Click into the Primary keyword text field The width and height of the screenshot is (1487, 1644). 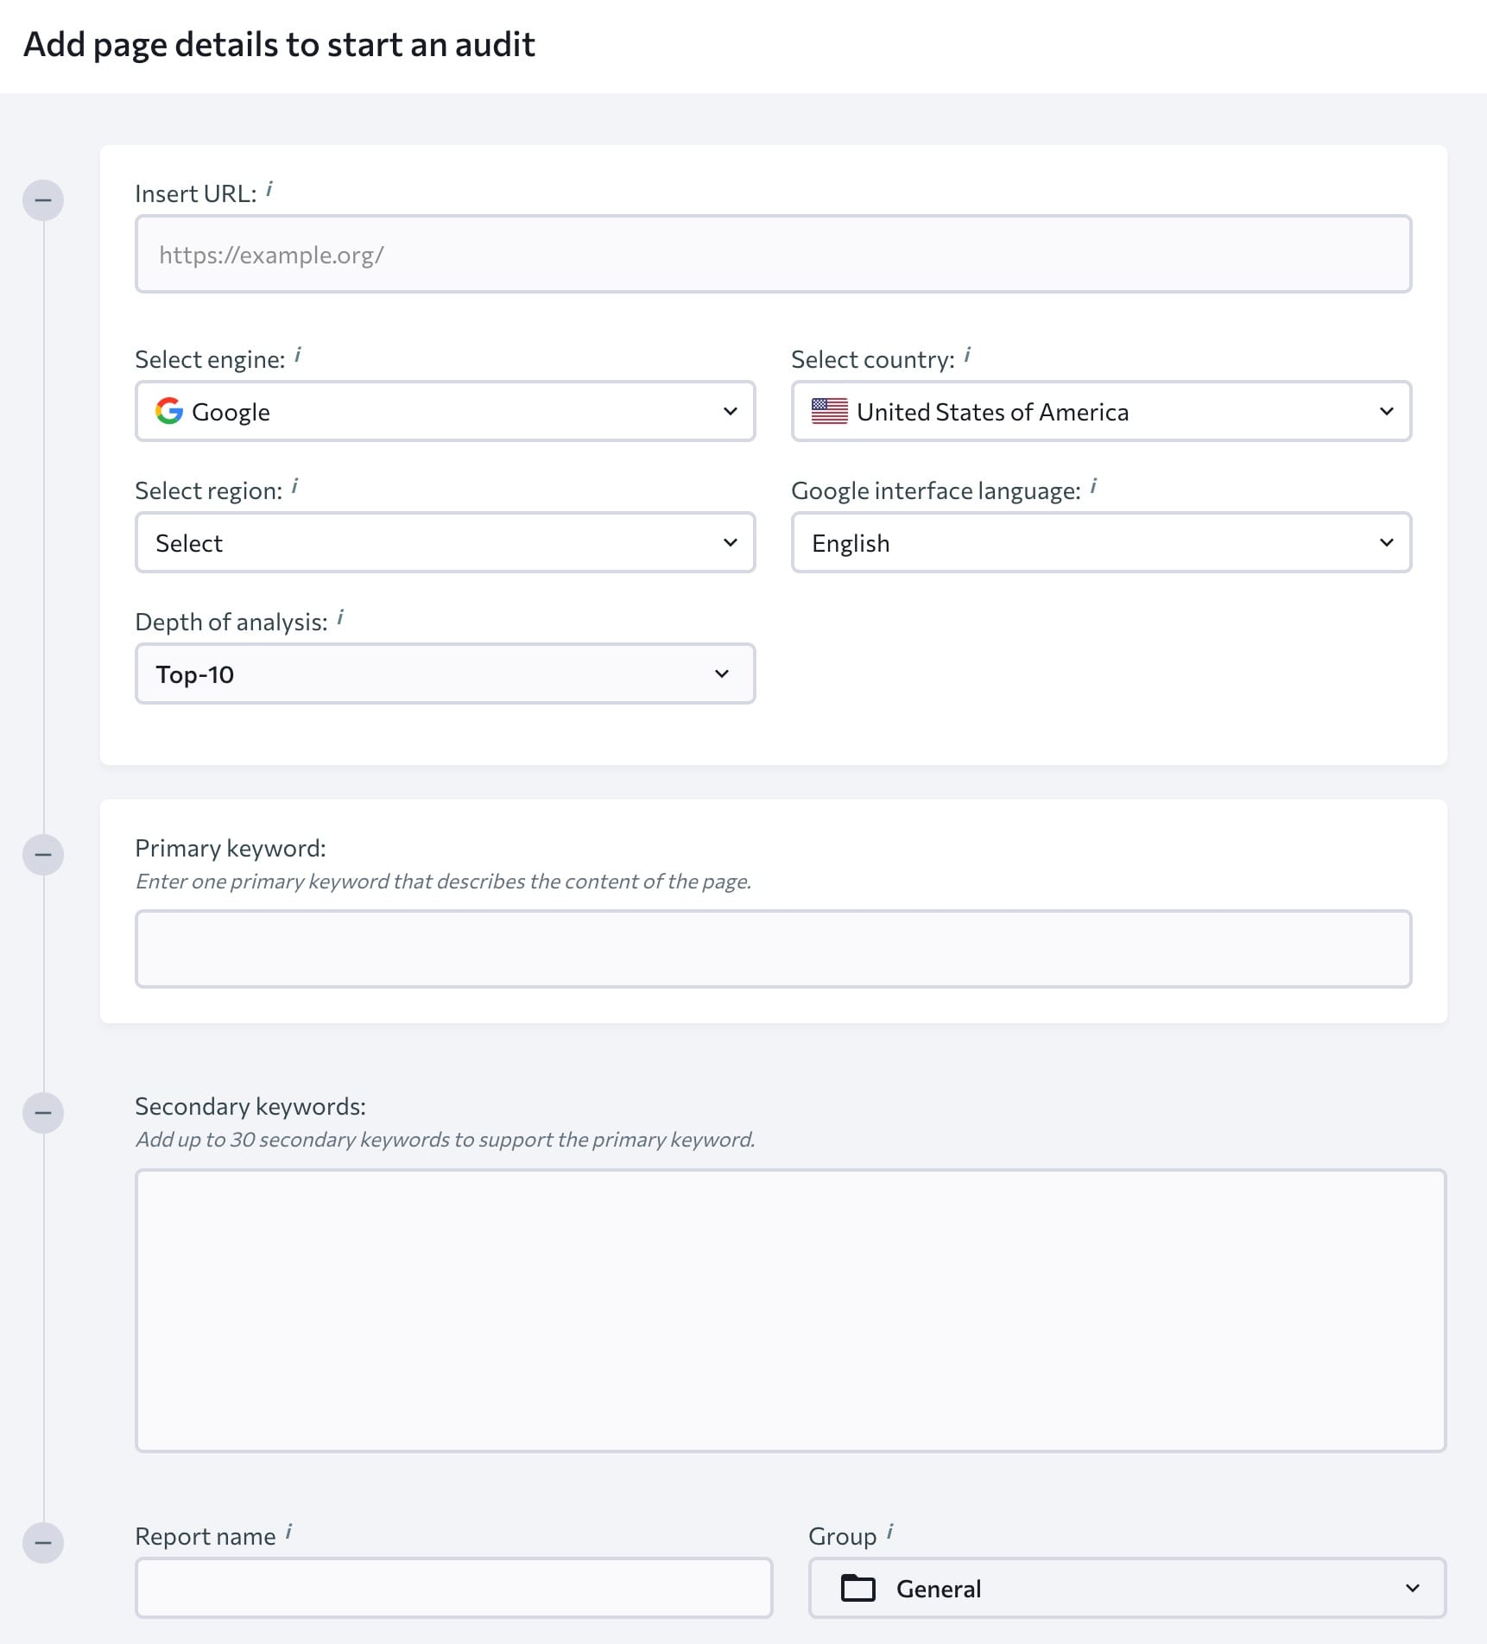pos(773,949)
